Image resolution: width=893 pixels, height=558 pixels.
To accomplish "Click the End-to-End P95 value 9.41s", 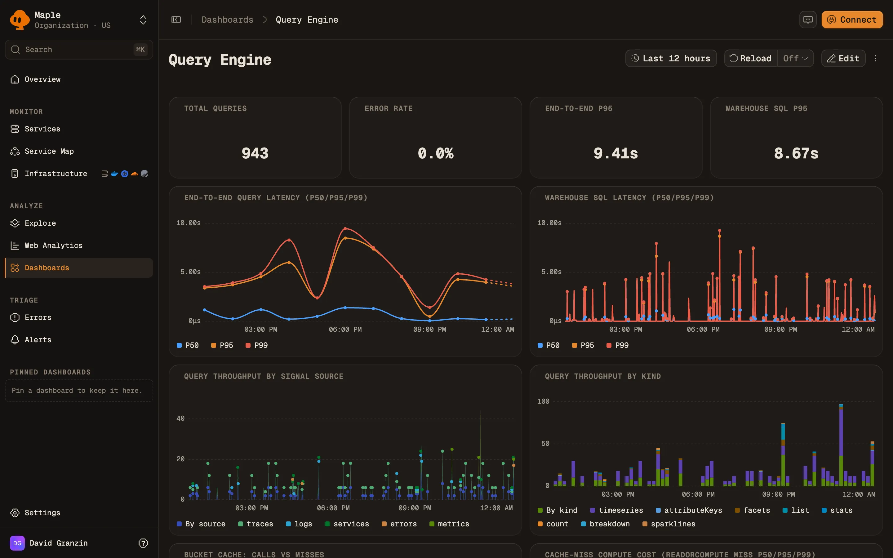I will [615, 153].
